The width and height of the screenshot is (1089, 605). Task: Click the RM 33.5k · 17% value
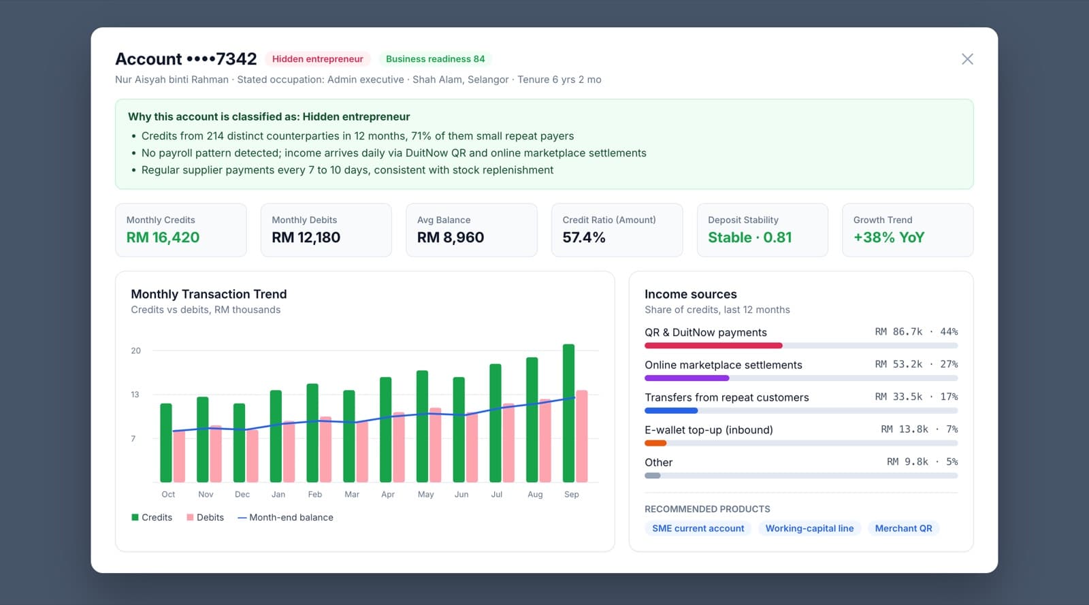(916, 397)
